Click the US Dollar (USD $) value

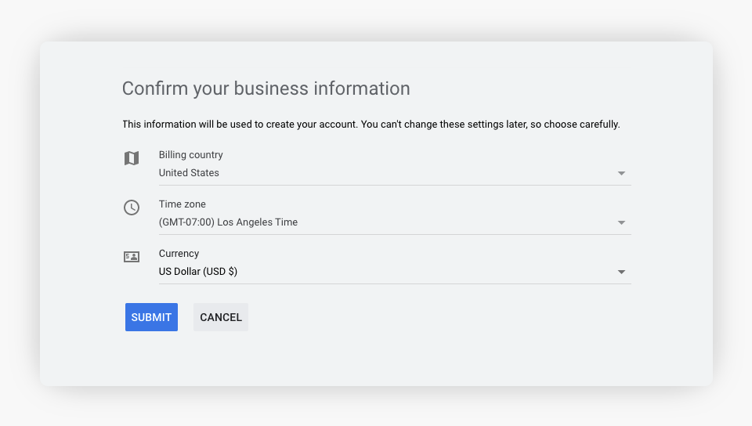(197, 272)
